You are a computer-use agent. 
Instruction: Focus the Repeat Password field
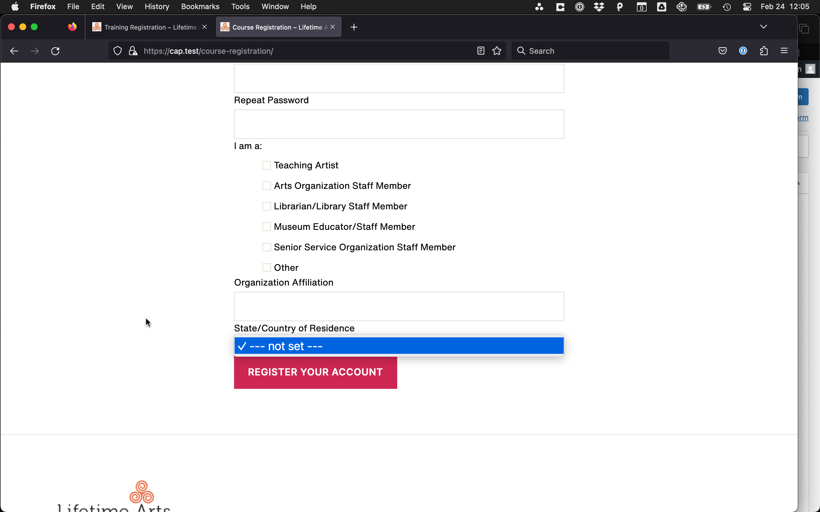click(399, 124)
